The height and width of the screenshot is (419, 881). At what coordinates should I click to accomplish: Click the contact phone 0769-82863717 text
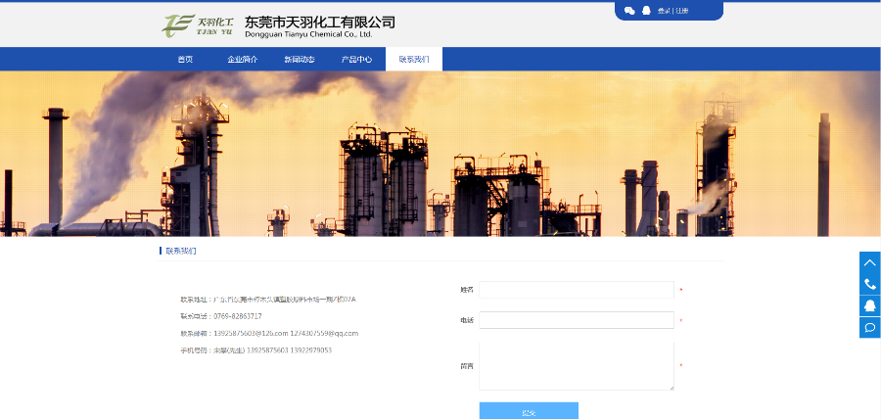238,316
